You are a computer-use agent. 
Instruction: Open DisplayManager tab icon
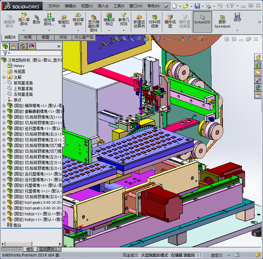[x=31, y=46]
